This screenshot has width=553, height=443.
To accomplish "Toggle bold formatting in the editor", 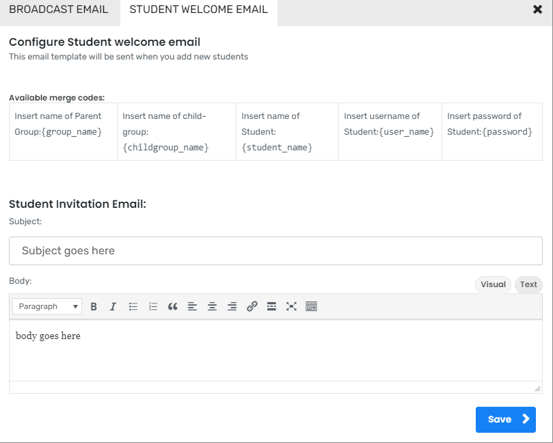I will pyautogui.click(x=94, y=306).
